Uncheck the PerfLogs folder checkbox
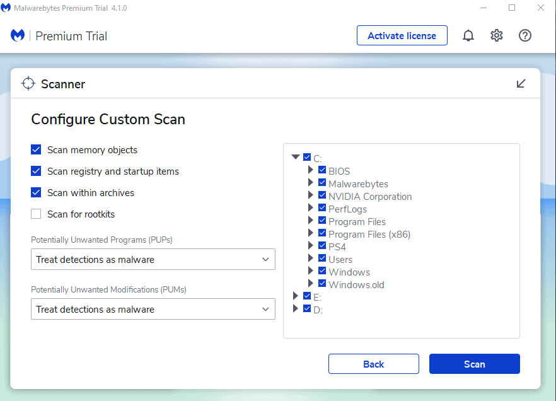The width and height of the screenshot is (556, 401). pyautogui.click(x=322, y=208)
